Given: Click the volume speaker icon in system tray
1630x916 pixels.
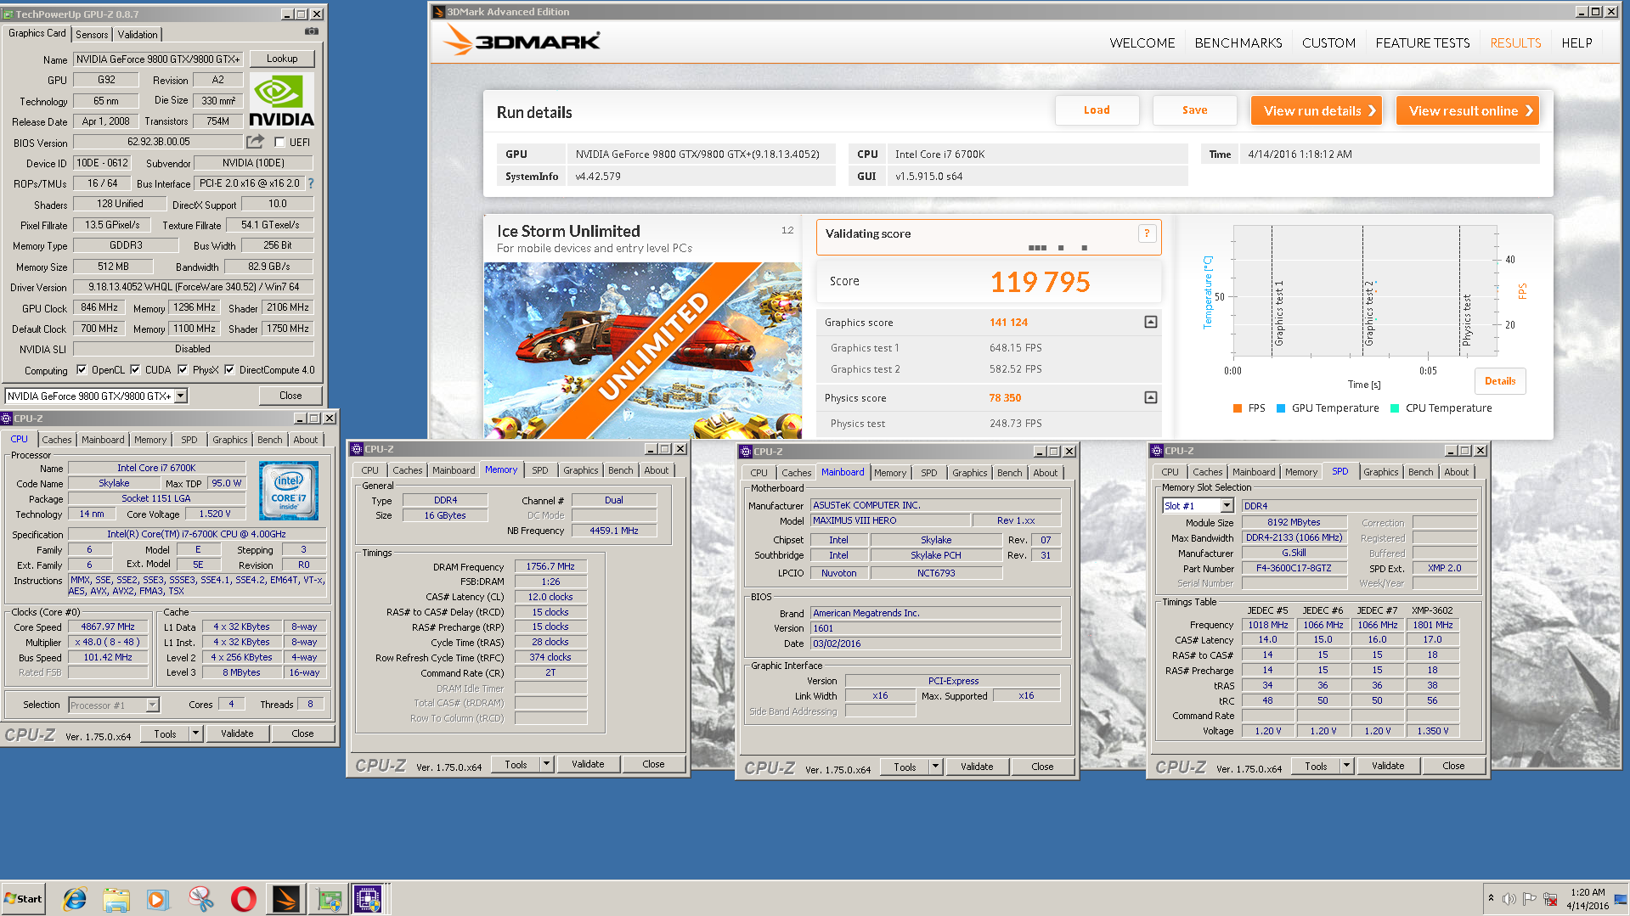Looking at the screenshot, I should (1509, 899).
